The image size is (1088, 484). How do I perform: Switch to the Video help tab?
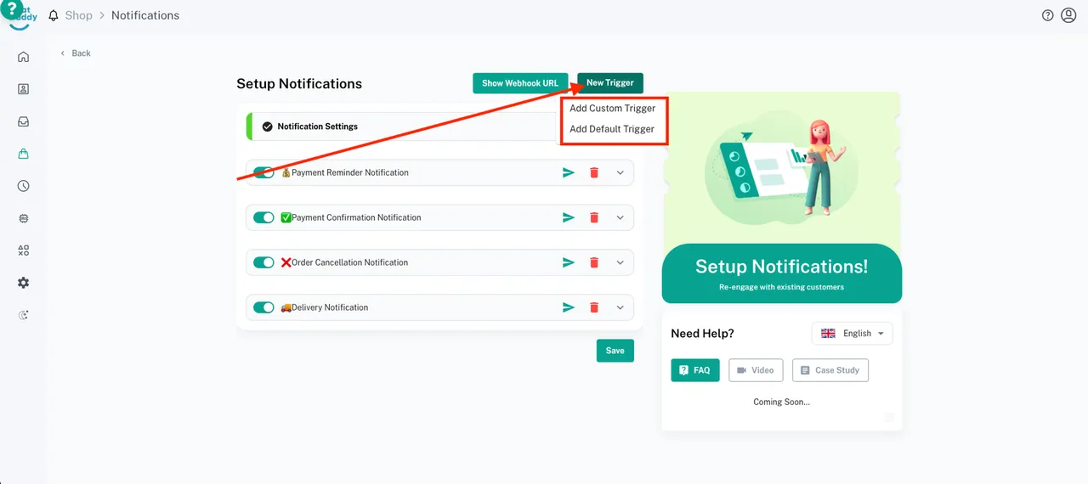click(x=755, y=370)
